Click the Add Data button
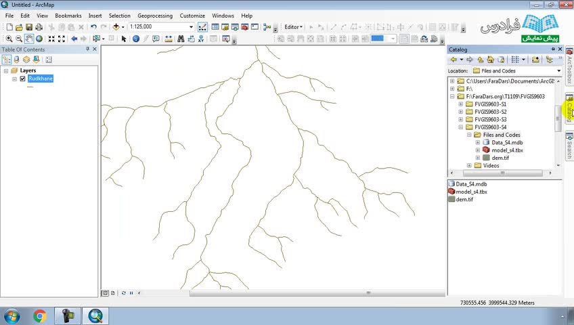Viewport: 574px width, 325px height. tap(116, 27)
